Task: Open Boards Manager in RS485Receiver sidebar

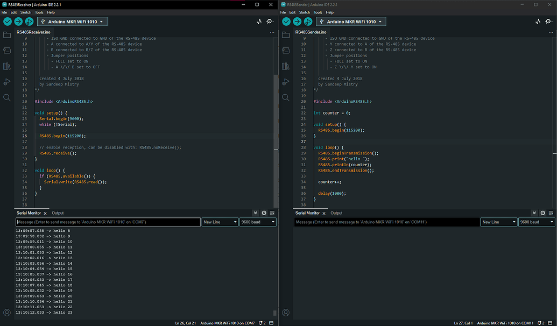Action: pos(7,51)
